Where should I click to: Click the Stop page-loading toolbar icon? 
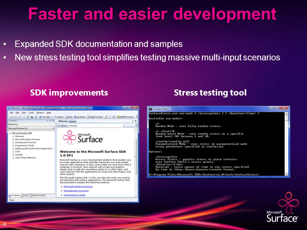pyautogui.click(x=24, y=117)
